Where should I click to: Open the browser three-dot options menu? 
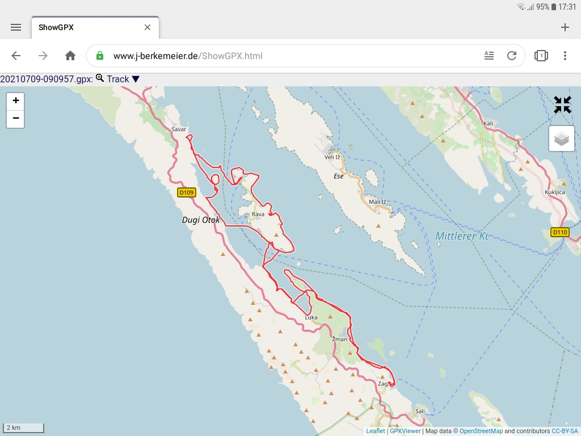pos(565,56)
